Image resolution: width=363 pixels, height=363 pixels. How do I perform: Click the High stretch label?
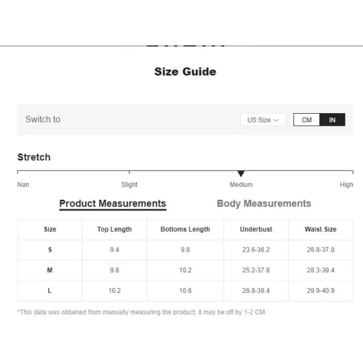tap(346, 185)
